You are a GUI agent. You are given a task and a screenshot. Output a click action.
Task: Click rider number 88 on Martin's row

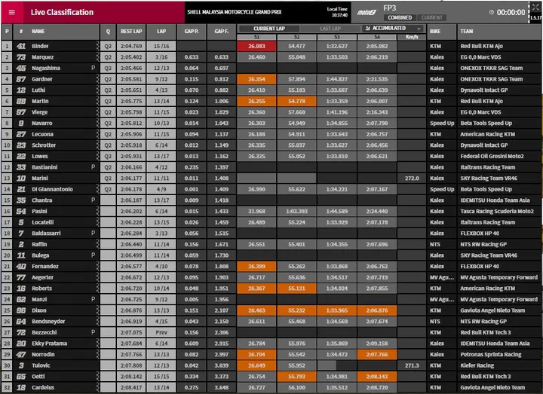21,101
